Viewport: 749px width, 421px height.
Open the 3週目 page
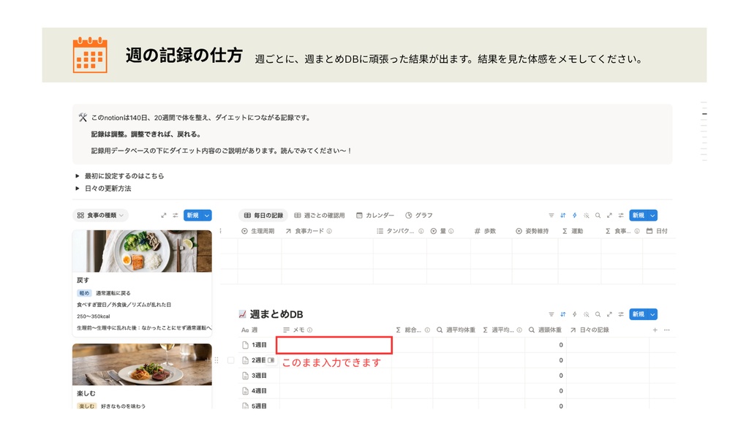point(259,376)
